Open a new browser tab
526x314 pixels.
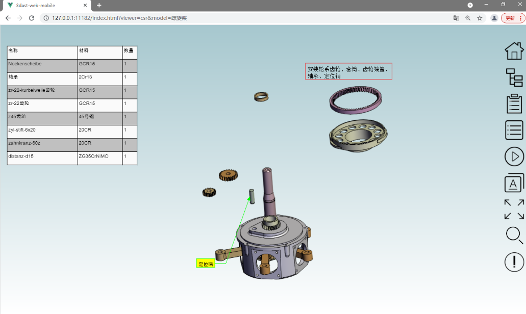pos(99,6)
